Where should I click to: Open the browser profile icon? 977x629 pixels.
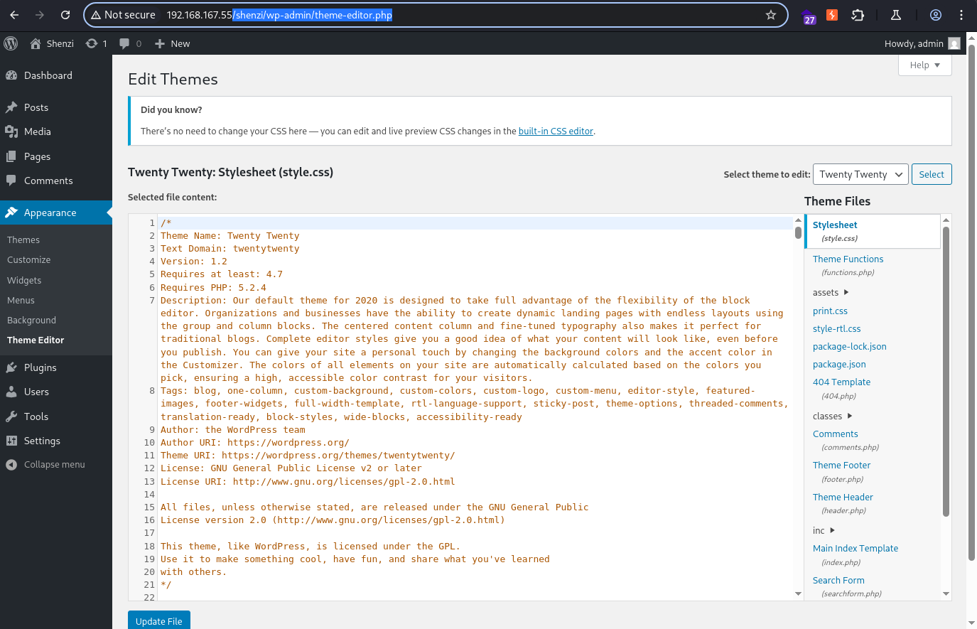[x=936, y=15]
